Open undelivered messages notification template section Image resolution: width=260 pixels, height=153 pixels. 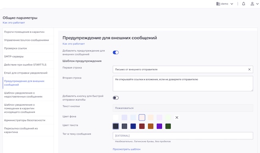click(x=28, y=95)
